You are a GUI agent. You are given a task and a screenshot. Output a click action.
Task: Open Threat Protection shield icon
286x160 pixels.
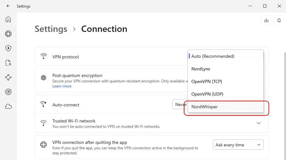coord(8,48)
